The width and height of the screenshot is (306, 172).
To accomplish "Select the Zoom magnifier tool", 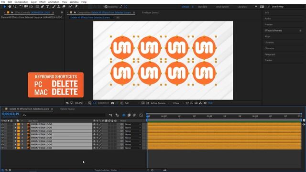I will pyautogui.click(x=15, y=6).
